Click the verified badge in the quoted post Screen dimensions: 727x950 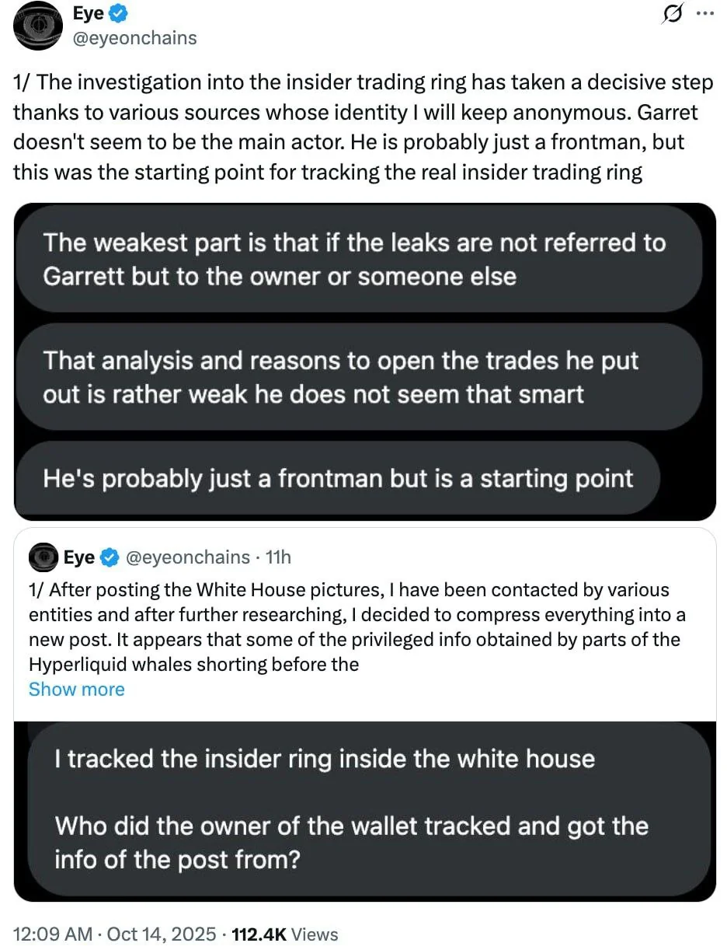tap(110, 557)
